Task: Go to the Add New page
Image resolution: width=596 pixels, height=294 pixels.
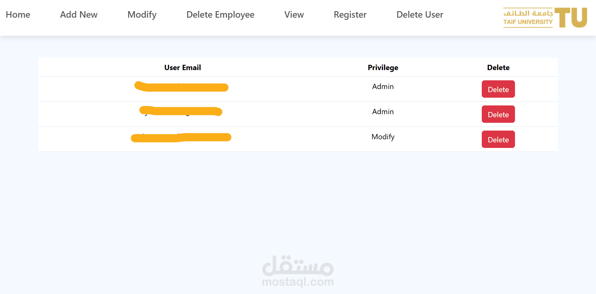Action: 79,15
